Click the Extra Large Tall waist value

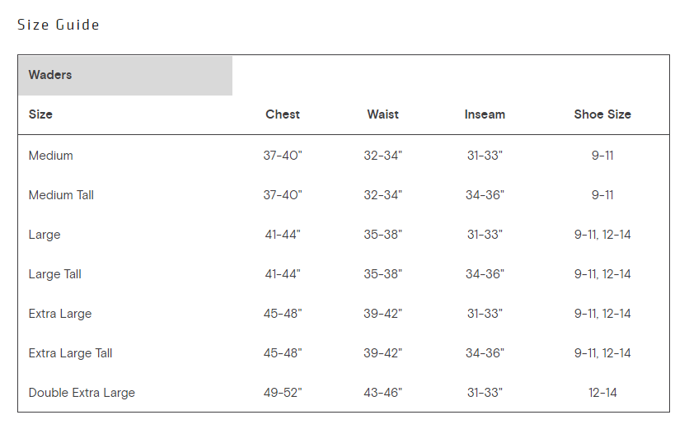[x=383, y=353]
